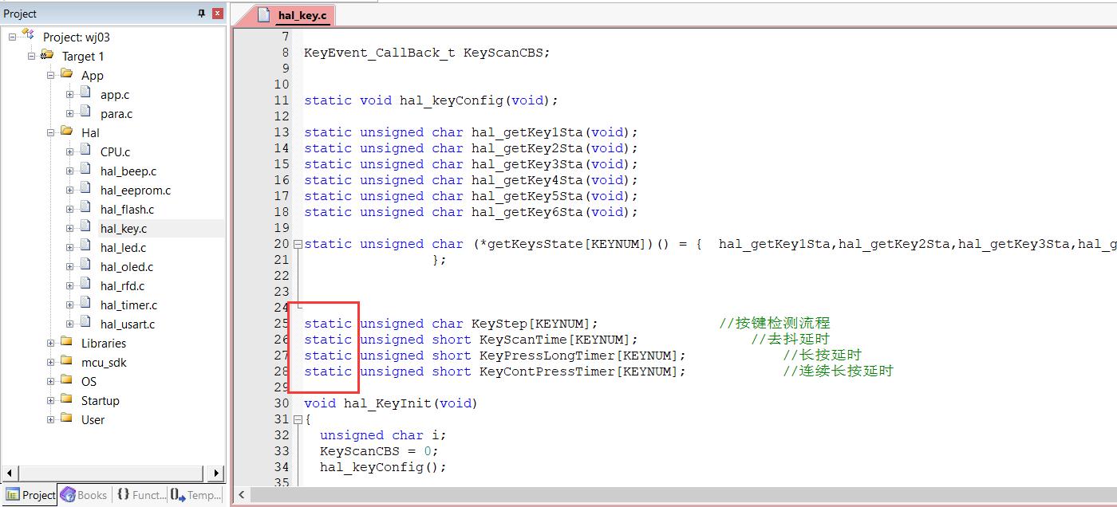1117x507 pixels.
Task: Select hal_eeprom.c in project tree
Action: tap(136, 191)
